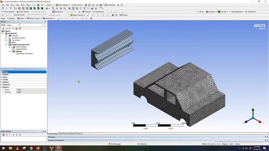Click the ANSYS Workbench taskbar icon

coord(52,148)
